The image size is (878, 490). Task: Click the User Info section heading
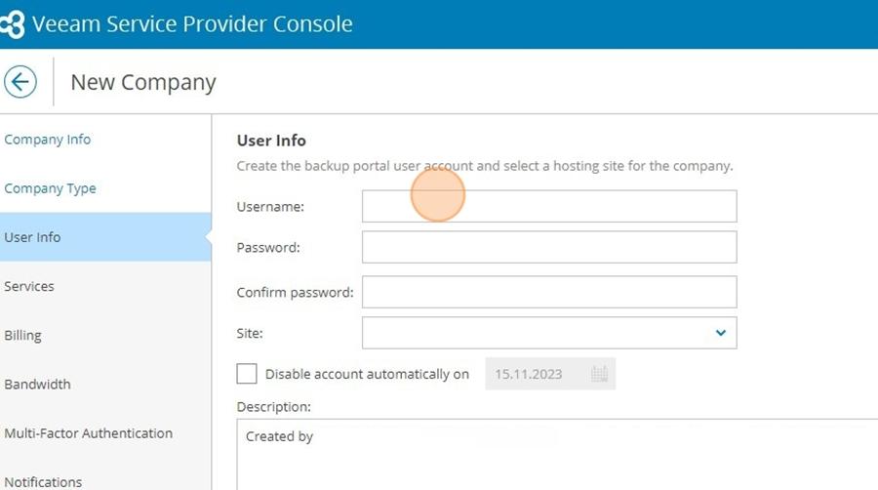pos(271,140)
